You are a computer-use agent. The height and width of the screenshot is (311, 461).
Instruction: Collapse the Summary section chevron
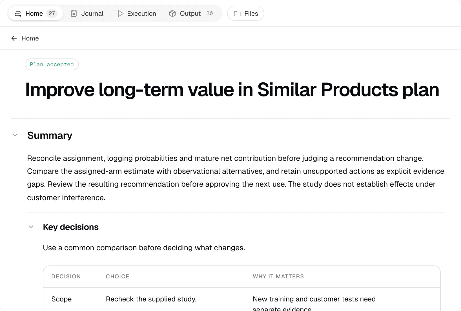[15, 135]
